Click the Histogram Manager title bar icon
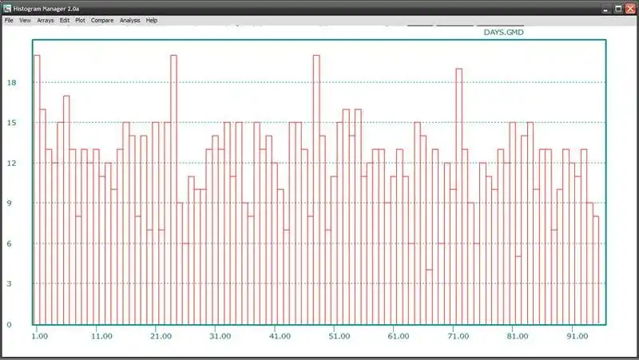 point(7,8)
